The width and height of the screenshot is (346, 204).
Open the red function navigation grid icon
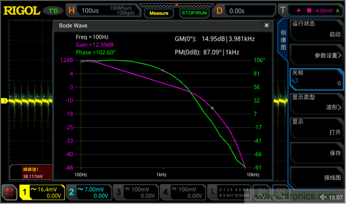(x=9, y=193)
